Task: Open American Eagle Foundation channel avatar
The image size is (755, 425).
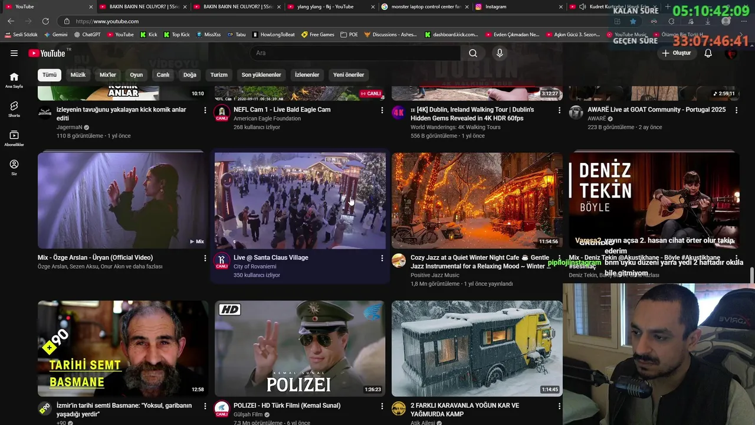Action: point(222,113)
